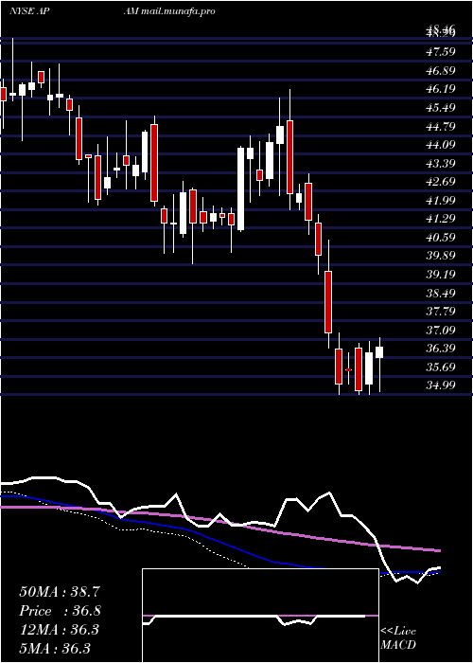Click the 42.69 price axis label
The height and width of the screenshot is (663, 473).
point(441,182)
